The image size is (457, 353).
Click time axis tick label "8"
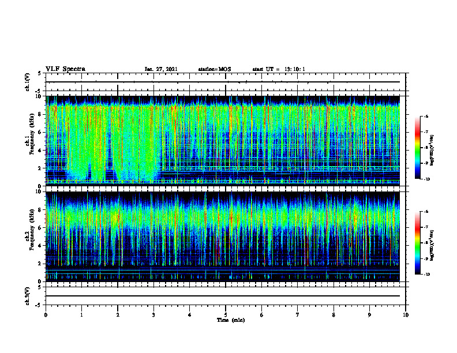[334, 315]
